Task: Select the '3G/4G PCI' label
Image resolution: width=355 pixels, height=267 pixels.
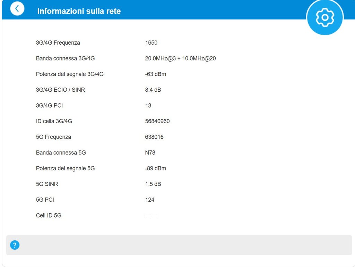Action: (49, 105)
